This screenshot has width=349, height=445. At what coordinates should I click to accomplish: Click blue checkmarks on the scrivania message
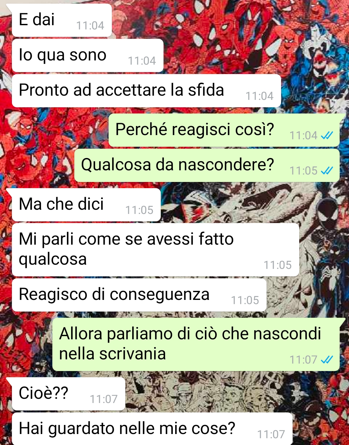coord(327,360)
